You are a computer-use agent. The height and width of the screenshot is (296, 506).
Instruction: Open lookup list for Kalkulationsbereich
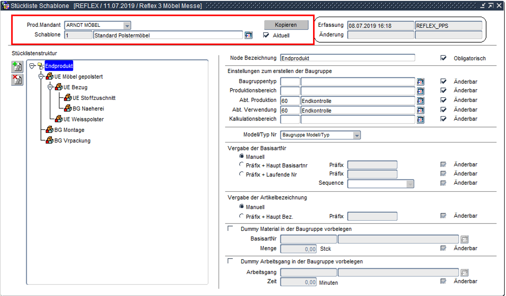click(421, 119)
